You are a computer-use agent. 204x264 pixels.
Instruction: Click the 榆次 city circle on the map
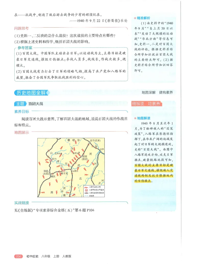(50, 174)
